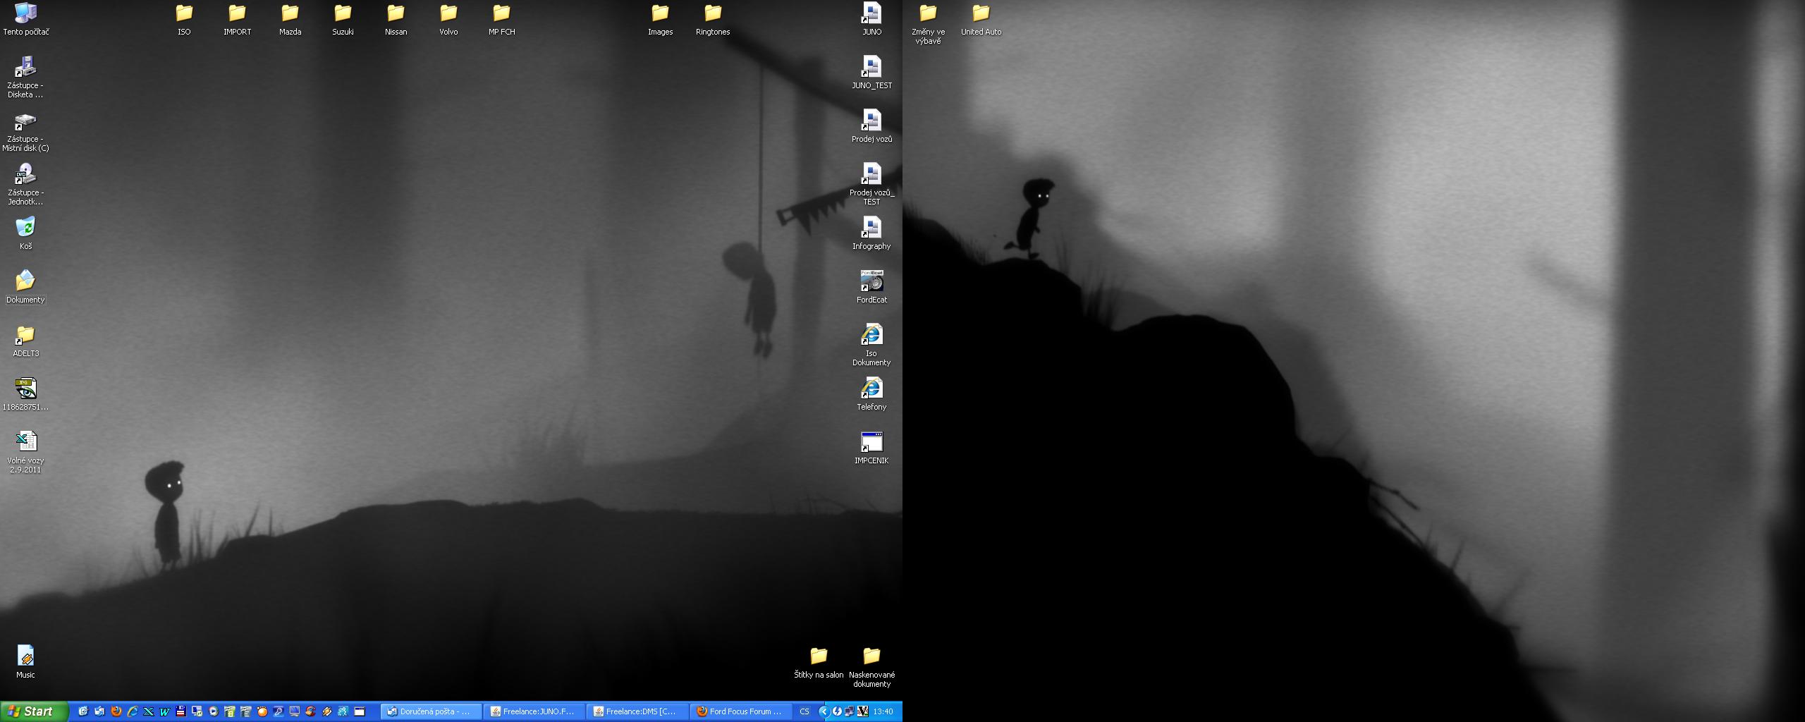Viewport: 1805px width, 722px height.
Task: Open the FordEcat desktop shortcut
Action: click(871, 281)
